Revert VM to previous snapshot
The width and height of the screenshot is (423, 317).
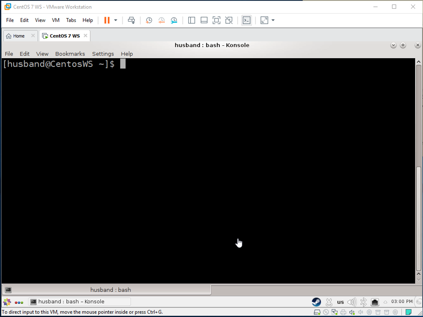[x=161, y=20]
